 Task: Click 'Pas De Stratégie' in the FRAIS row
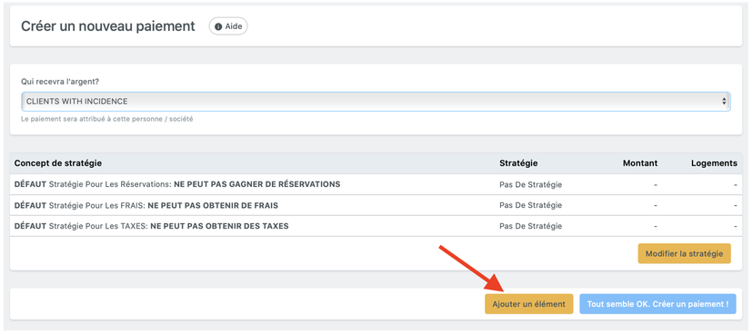(x=531, y=205)
